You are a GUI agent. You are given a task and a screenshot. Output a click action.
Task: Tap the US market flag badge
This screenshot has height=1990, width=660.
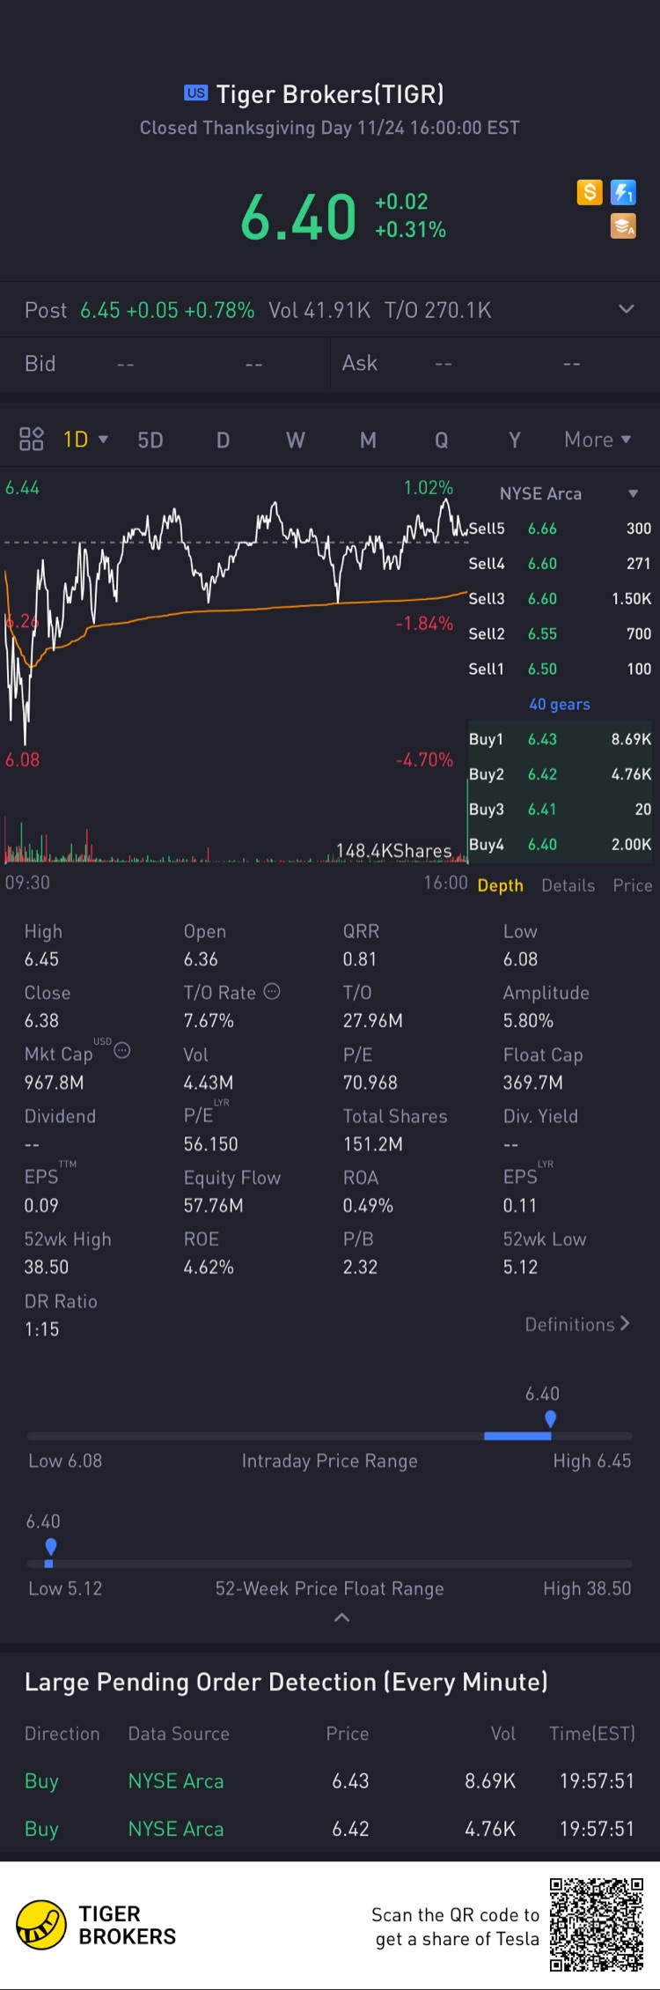click(x=195, y=92)
